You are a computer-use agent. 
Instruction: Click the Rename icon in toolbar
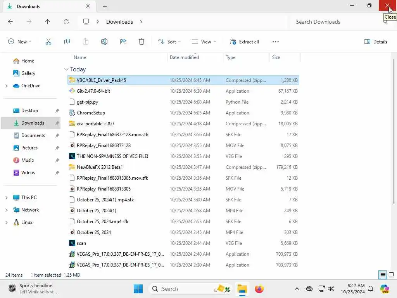104,42
